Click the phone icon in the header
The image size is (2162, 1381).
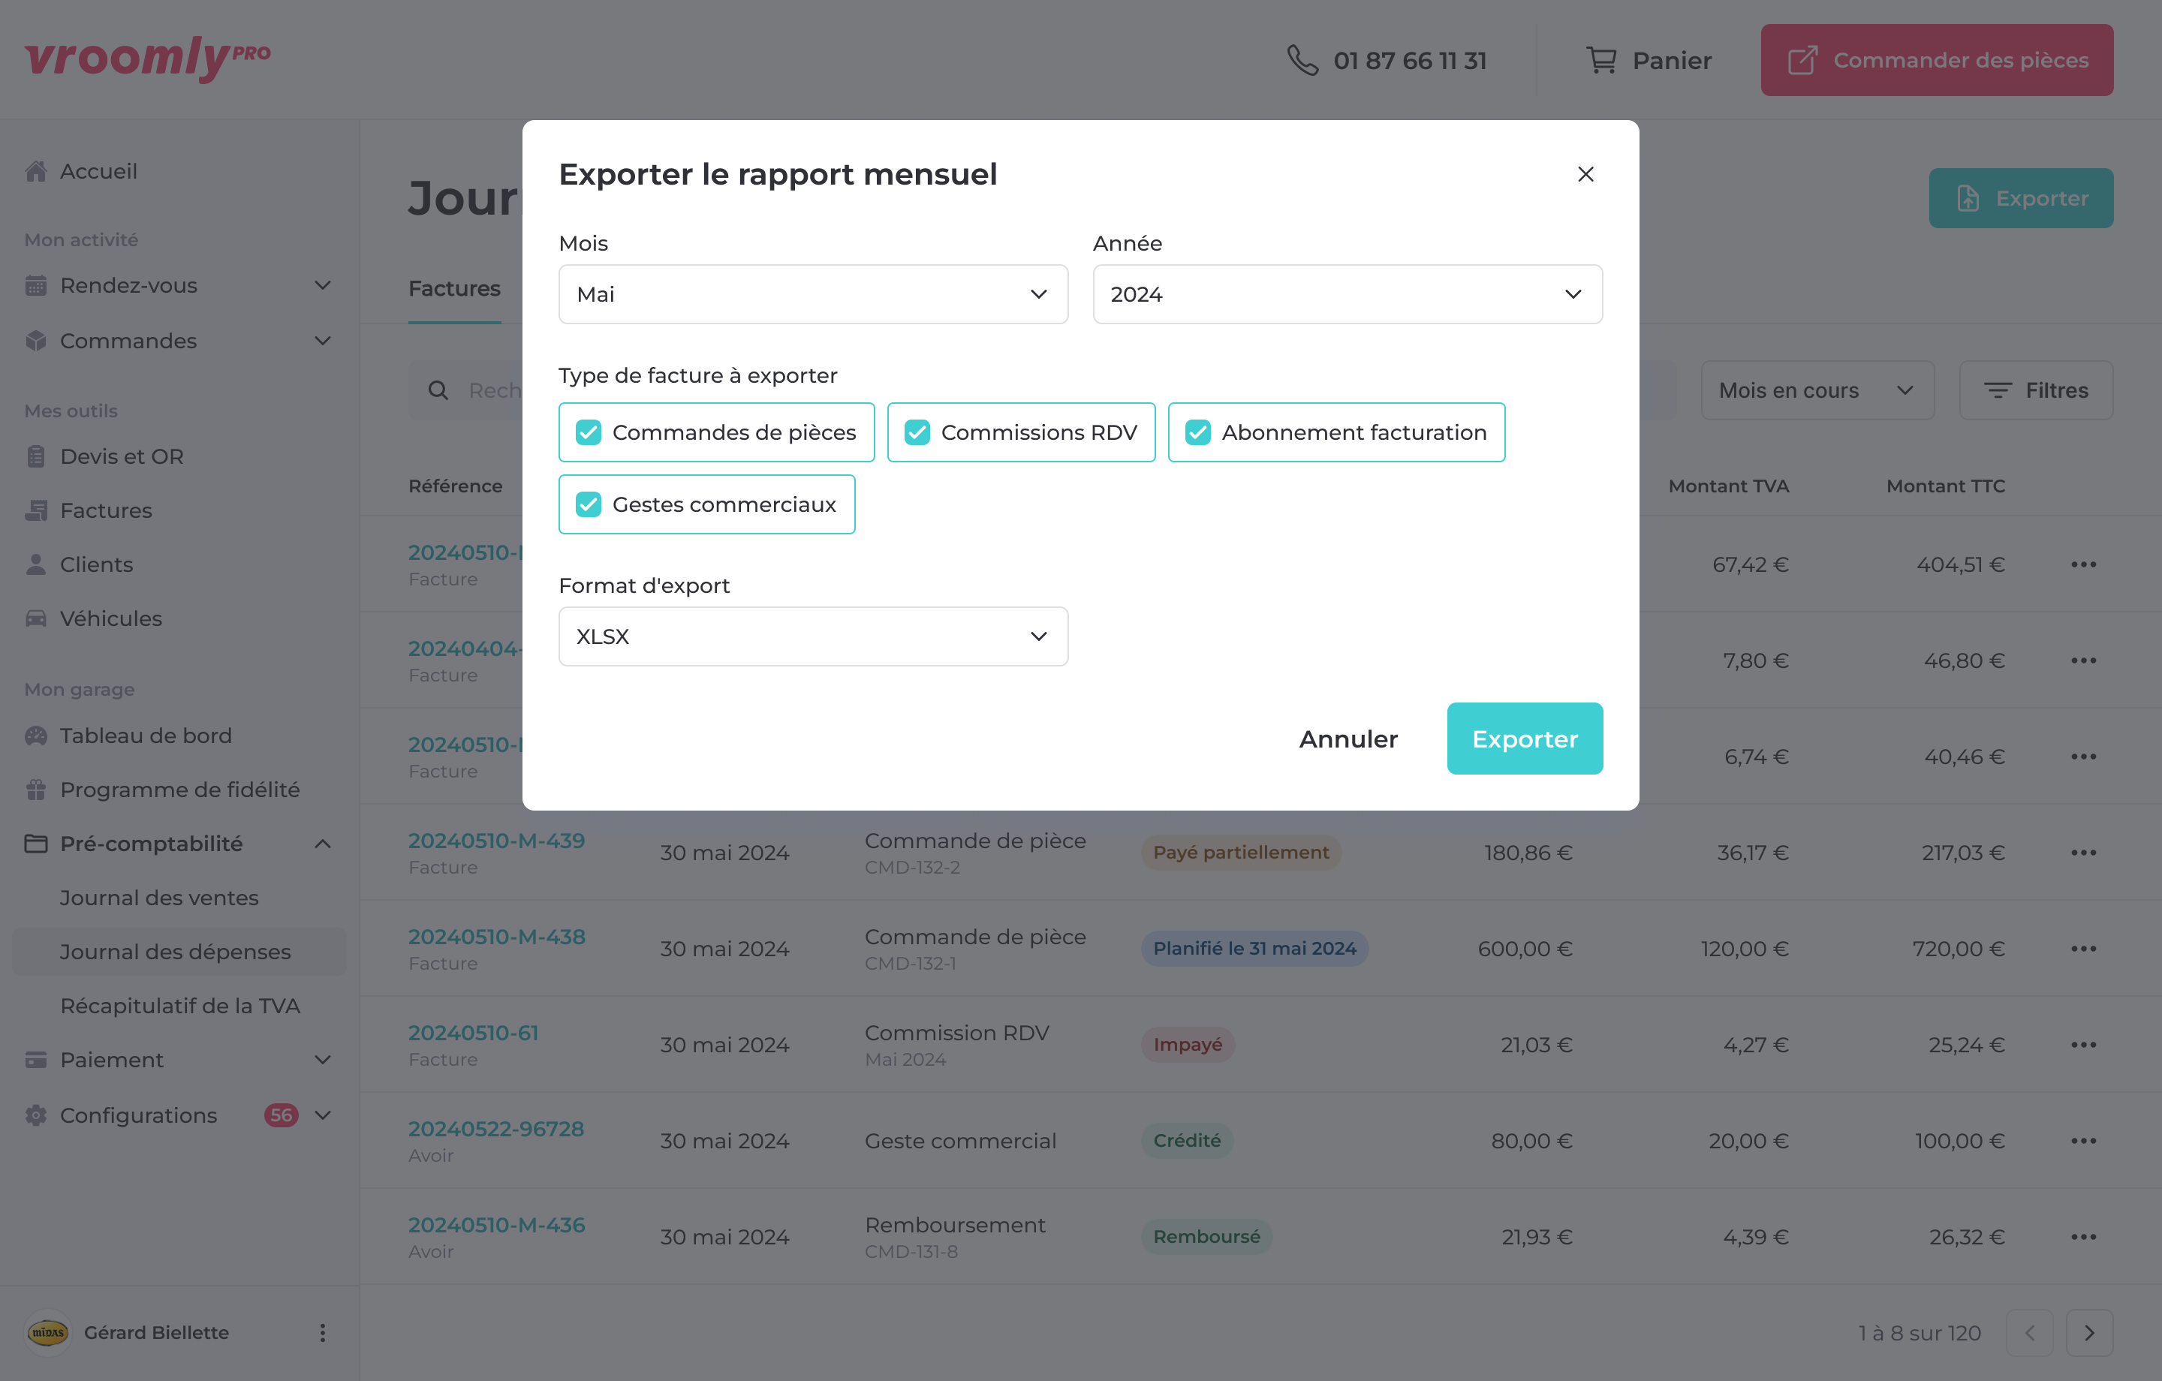(x=1302, y=60)
